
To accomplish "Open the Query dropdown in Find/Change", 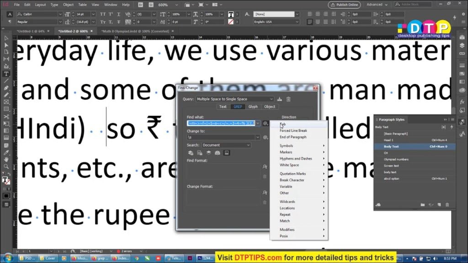I will click(235, 99).
